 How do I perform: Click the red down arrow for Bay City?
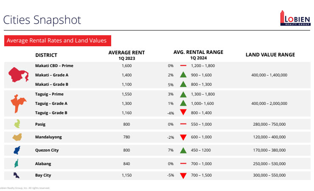click(183, 175)
